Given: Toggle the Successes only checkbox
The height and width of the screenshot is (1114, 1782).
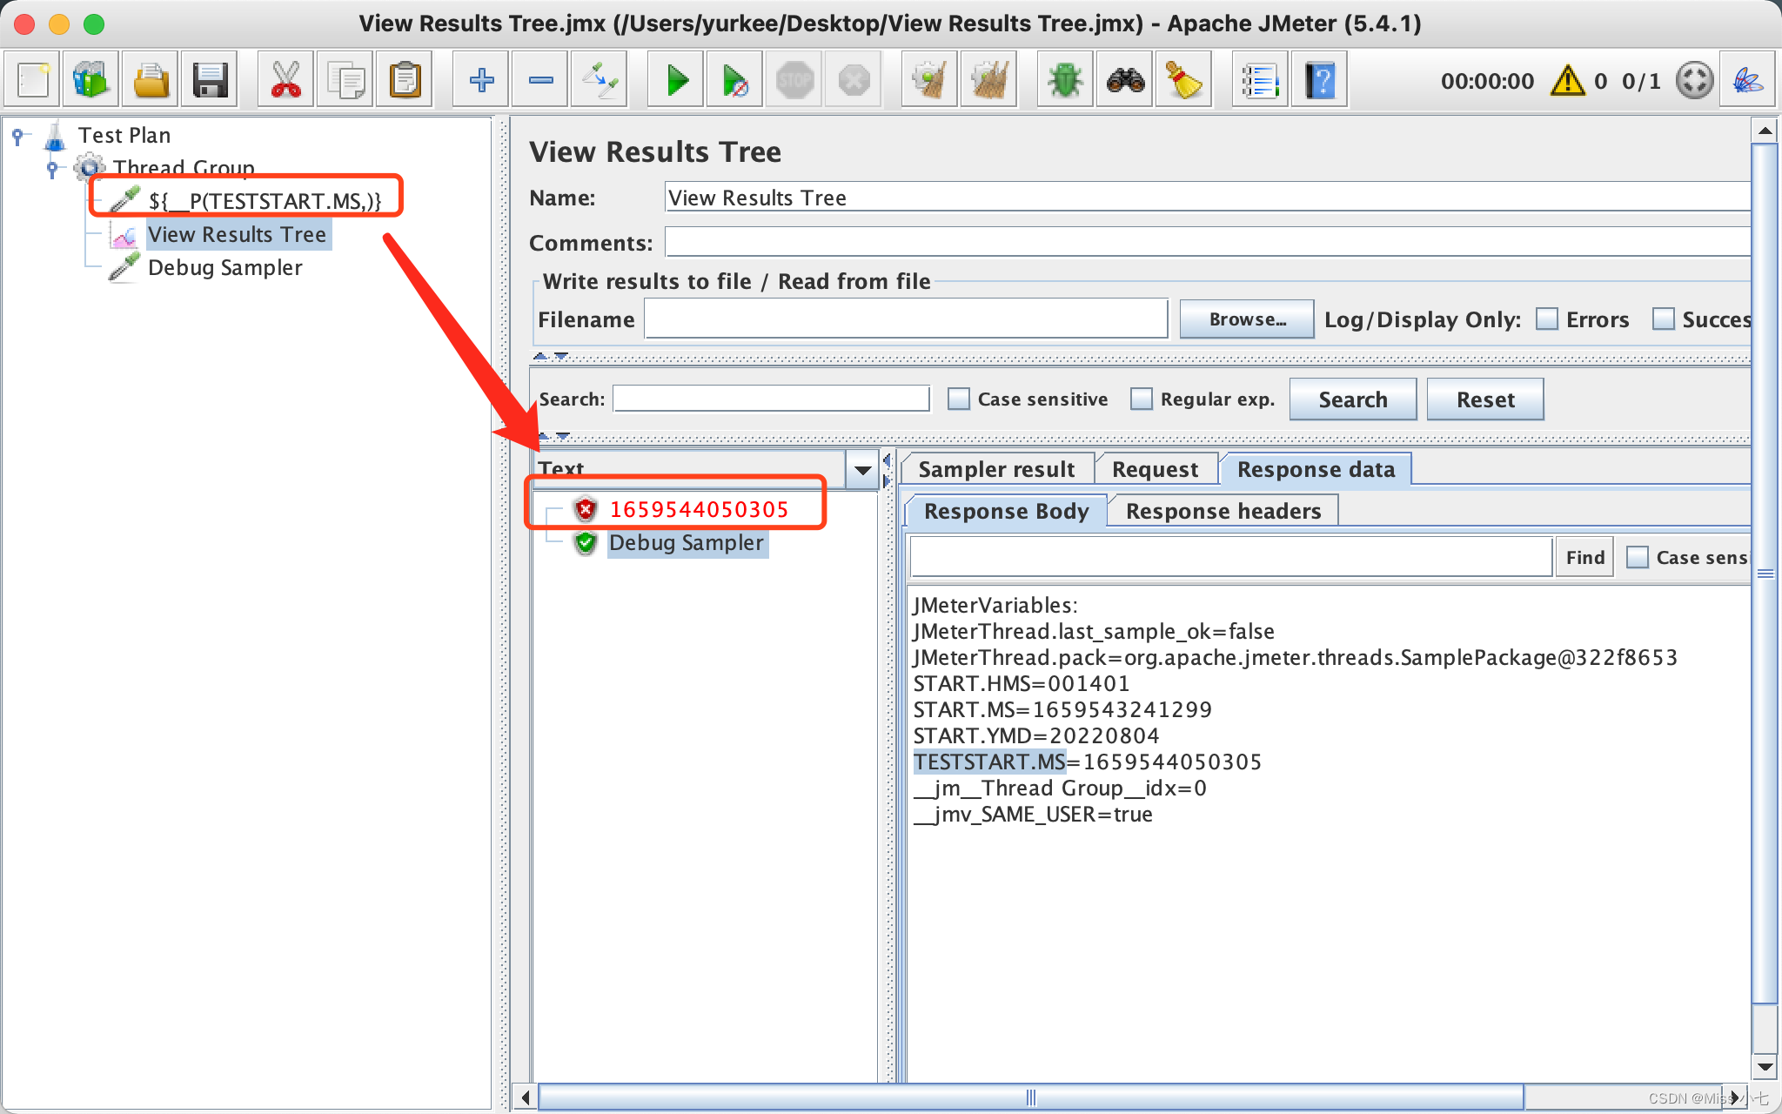Looking at the screenshot, I should pos(1663,319).
